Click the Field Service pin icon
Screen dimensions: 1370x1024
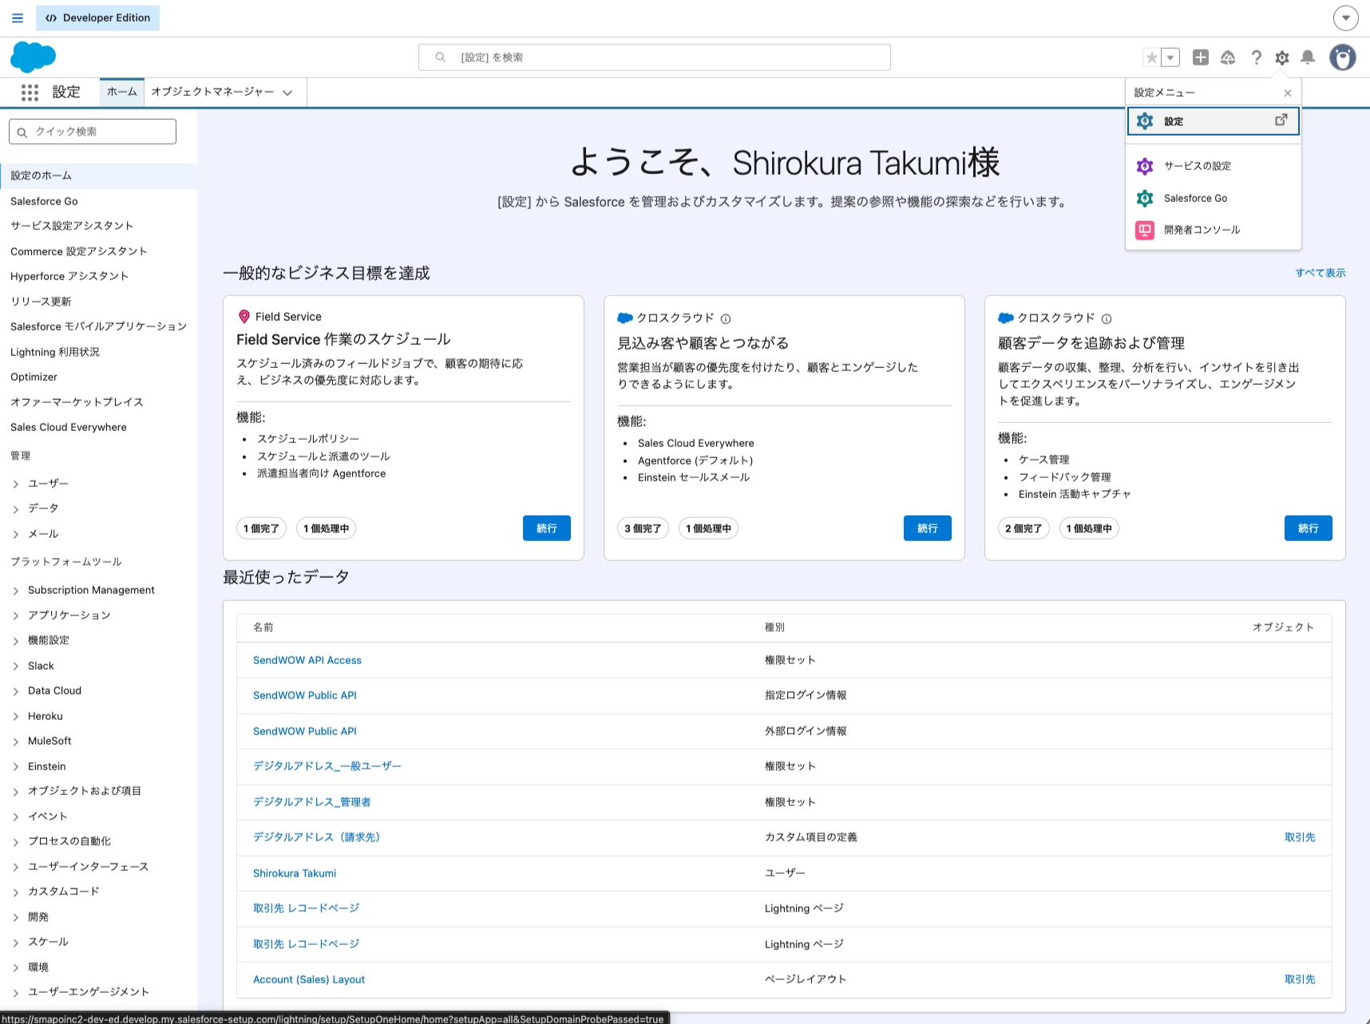pos(244,317)
